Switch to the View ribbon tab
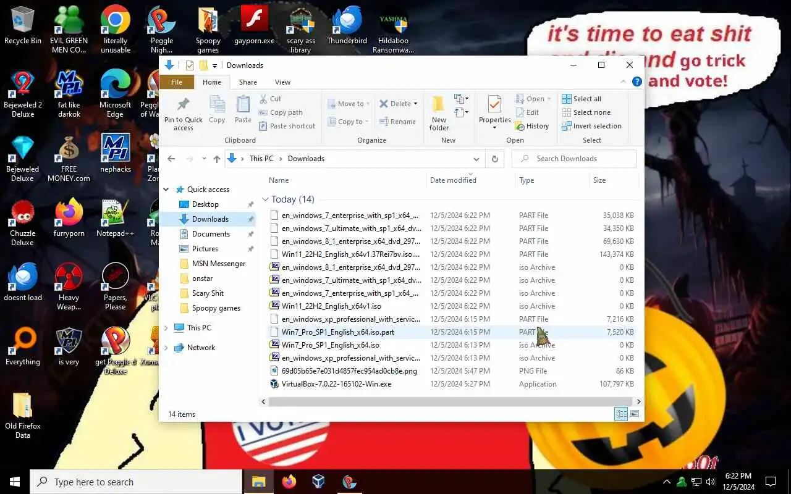The height and width of the screenshot is (494, 791). (x=282, y=82)
